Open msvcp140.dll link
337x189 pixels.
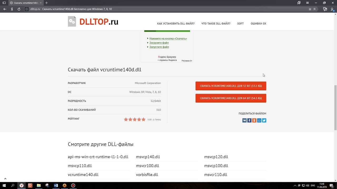[x=148, y=157]
